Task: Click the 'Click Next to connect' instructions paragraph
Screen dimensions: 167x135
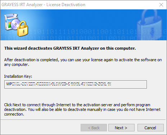Action: click(x=82, y=109)
